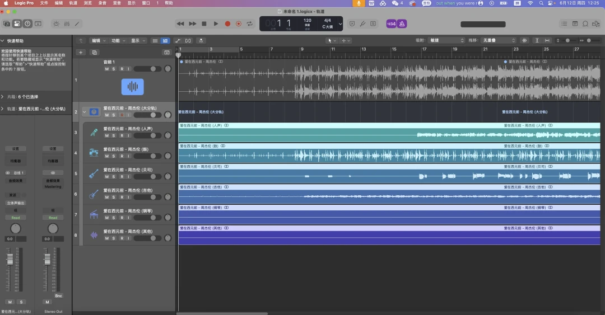The height and width of the screenshot is (315, 605).
Task: Click the duplicate track button
Action: pos(95,53)
